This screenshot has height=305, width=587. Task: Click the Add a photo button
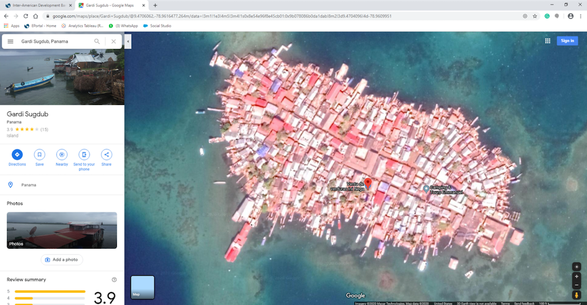pos(62,259)
